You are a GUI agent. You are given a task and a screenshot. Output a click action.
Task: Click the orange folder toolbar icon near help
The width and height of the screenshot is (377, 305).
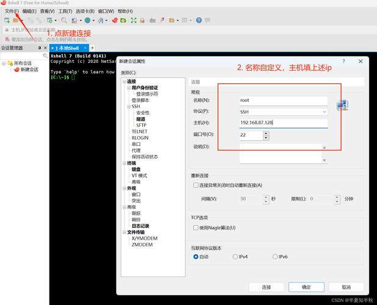[x=171, y=20]
